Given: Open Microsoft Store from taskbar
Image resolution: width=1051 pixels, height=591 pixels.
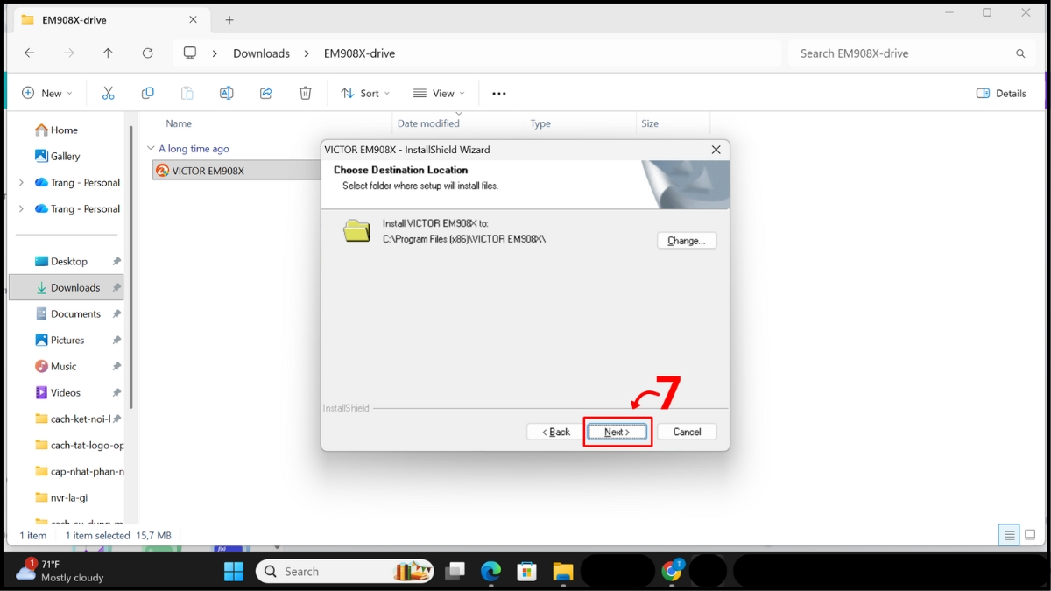Looking at the screenshot, I should [526, 572].
